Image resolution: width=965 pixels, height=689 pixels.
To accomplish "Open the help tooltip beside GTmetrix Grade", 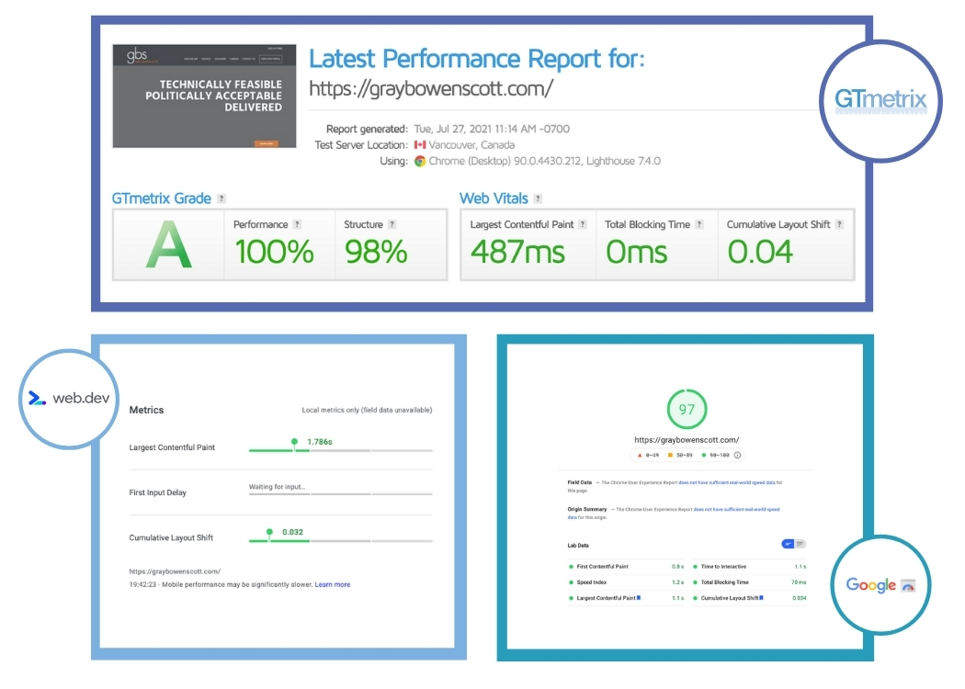I will [x=220, y=199].
